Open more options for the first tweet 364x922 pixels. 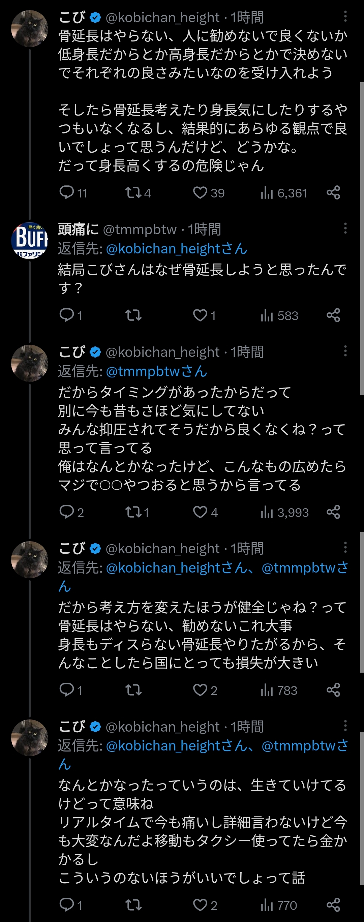click(345, 16)
